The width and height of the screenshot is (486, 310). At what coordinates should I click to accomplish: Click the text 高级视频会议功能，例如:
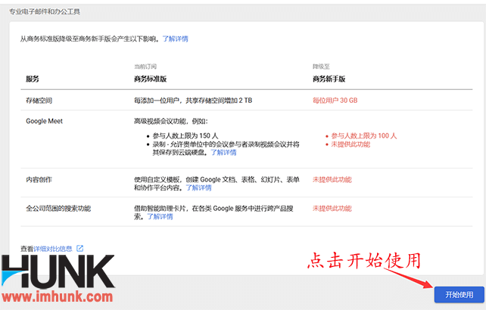point(171,121)
